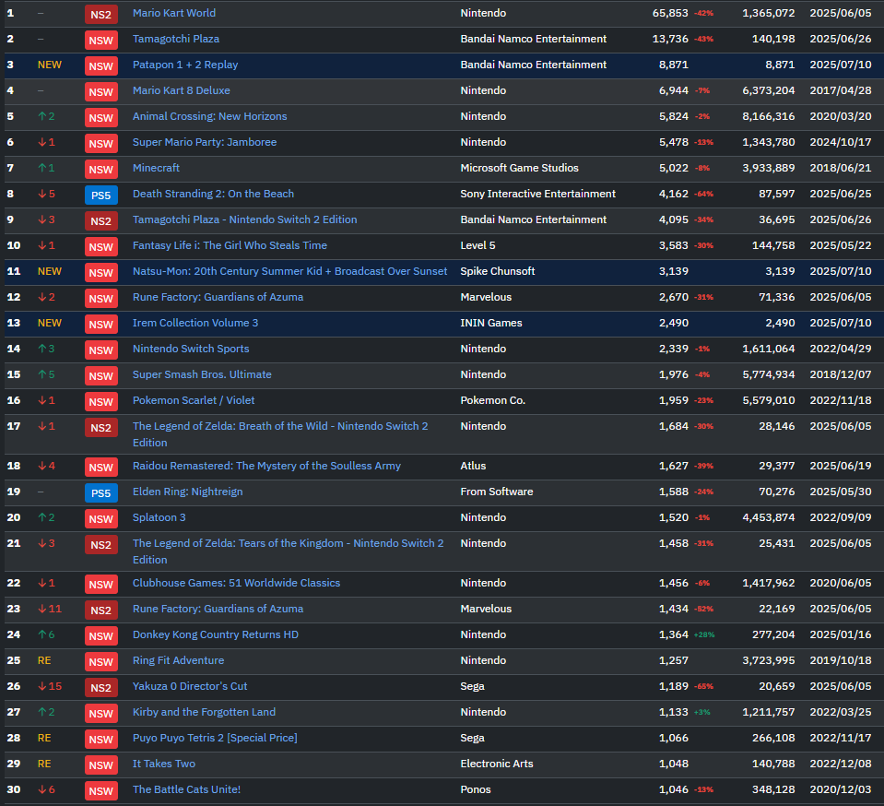The image size is (884, 806).
Task: Select the total sales value 8,166,316
Action: click(x=769, y=117)
